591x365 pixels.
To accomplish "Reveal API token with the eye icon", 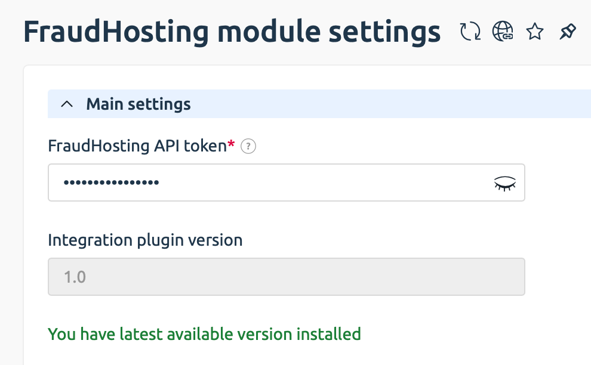I will pos(504,183).
